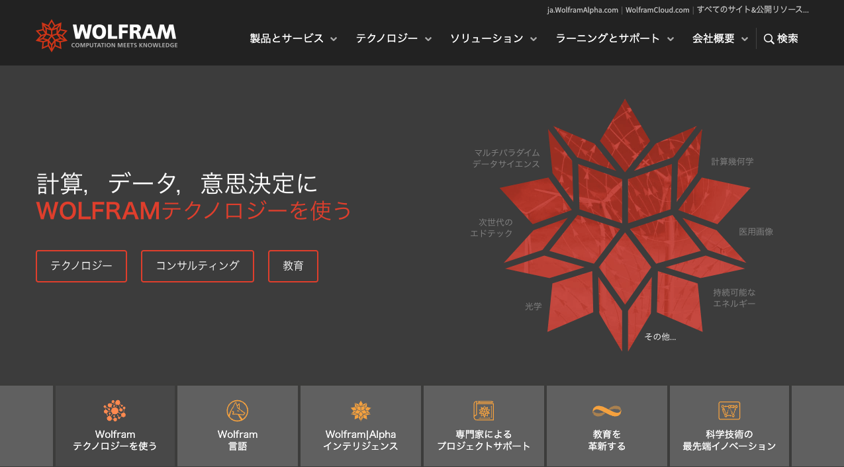844x467 pixels.
Task: Select ラーニングとサポート in the navigation bar
Action: click(x=609, y=38)
